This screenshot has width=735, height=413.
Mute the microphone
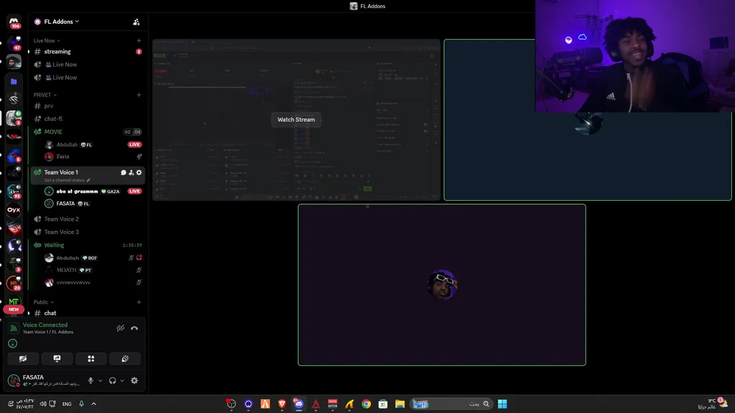(90, 381)
